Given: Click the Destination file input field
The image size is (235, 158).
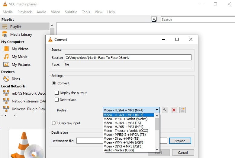Looking at the screenshot, I should (x=121, y=141).
